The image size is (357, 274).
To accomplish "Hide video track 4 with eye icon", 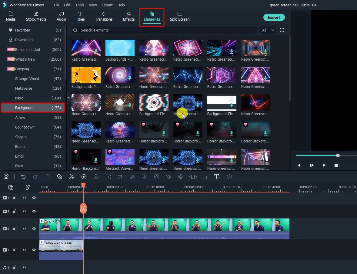I will pyautogui.click(x=34, y=198).
